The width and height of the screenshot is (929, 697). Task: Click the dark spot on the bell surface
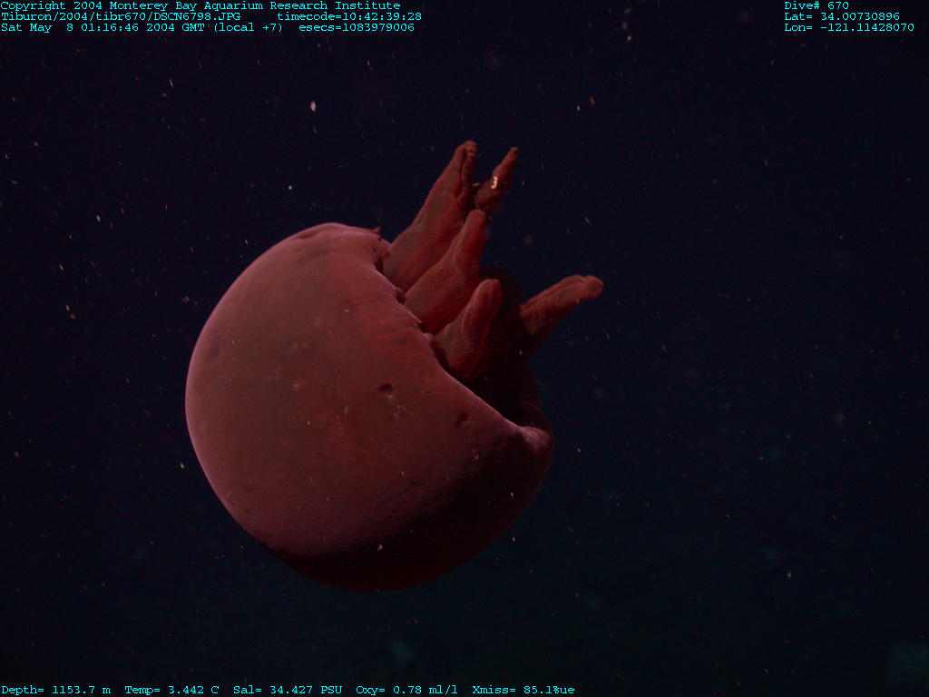pos(386,389)
